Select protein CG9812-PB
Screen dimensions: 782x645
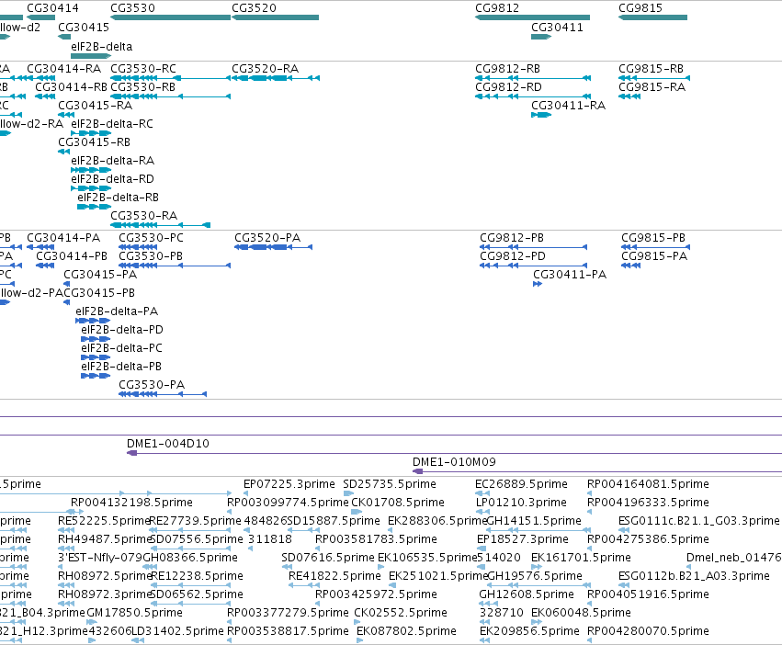coord(512,238)
